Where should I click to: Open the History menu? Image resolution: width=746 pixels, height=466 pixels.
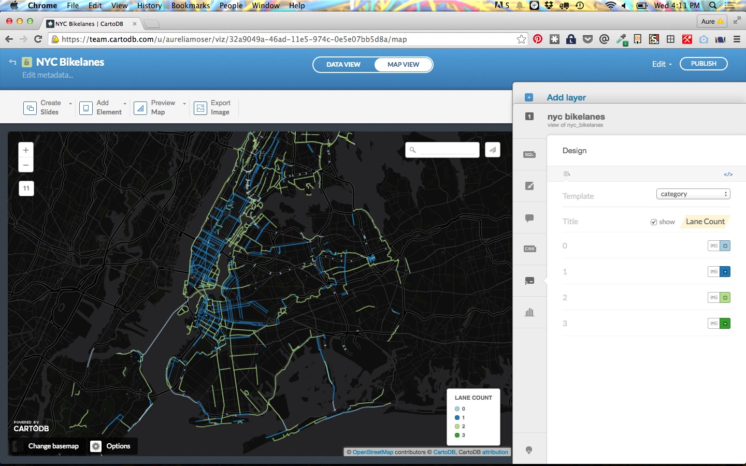(150, 6)
